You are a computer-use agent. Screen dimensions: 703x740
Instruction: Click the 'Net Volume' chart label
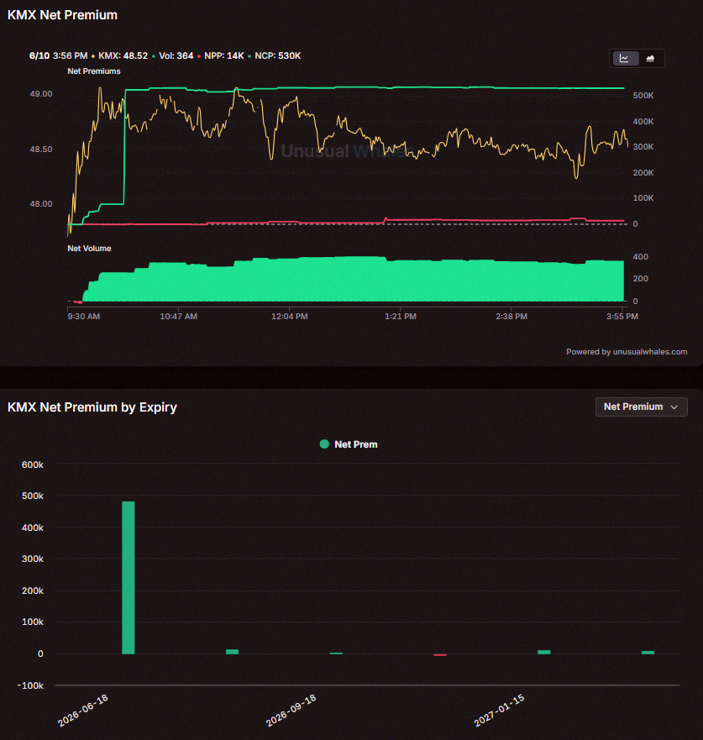pyautogui.click(x=89, y=249)
